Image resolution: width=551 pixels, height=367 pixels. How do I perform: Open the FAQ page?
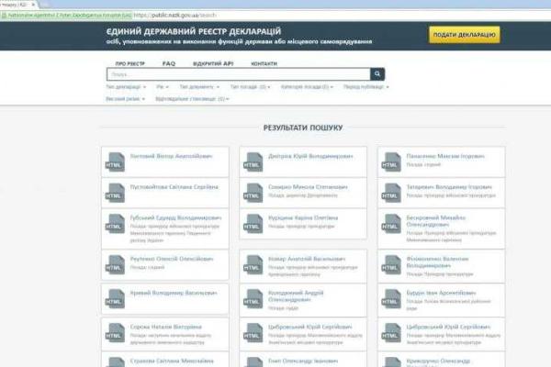click(169, 63)
